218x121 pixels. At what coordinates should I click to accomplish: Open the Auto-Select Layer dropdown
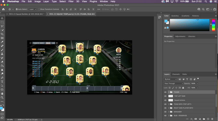pos(33,9)
